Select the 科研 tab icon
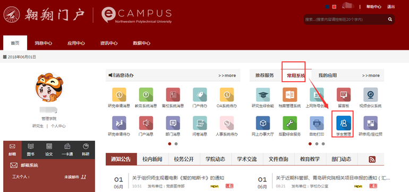This screenshot has width=409, height=192. click(x=86, y=146)
